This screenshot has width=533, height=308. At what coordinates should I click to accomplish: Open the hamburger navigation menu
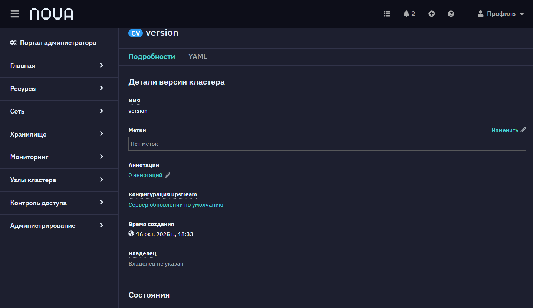tap(15, 14)
